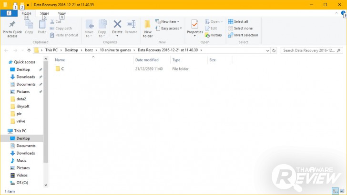Create a New folder
This screenshot has height=195, width=347.
pyautogui.click(x=148, y=29)
